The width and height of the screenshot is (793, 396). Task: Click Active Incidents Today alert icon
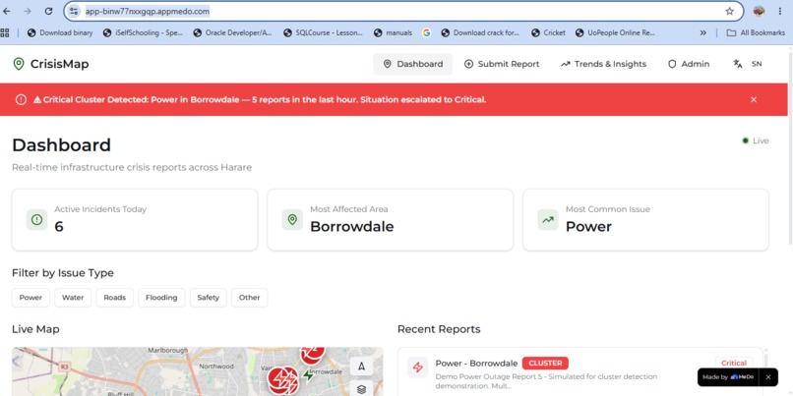tap(36, 220)
